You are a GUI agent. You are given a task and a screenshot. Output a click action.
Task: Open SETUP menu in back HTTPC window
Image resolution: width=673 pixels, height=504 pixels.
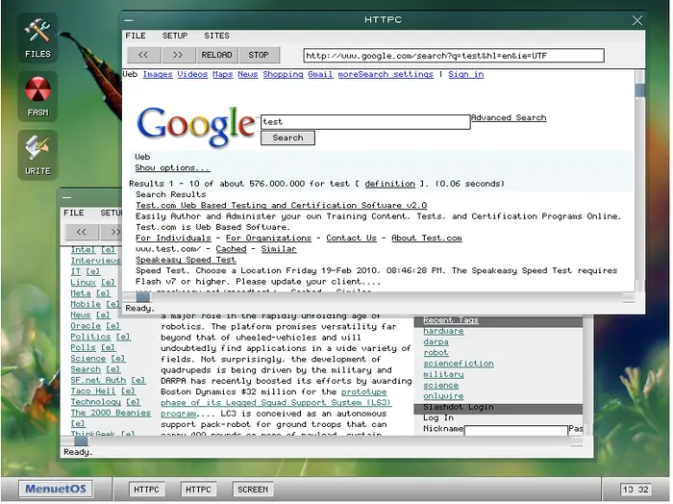(x=112, y=213)
